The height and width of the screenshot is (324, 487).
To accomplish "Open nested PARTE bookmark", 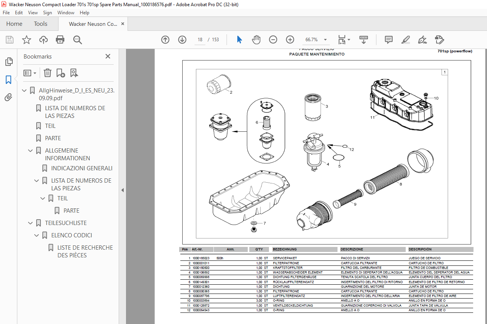I will (x=71, y=211).
